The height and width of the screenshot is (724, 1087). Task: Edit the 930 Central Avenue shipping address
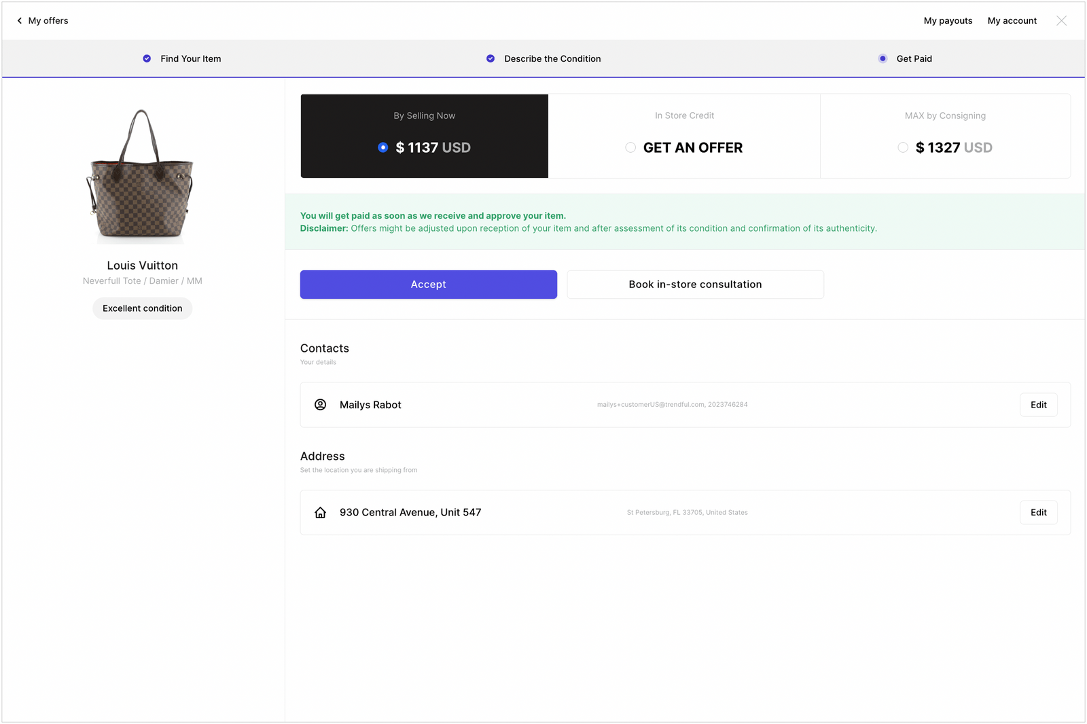pyautogui.click(x=1038, y=512)
